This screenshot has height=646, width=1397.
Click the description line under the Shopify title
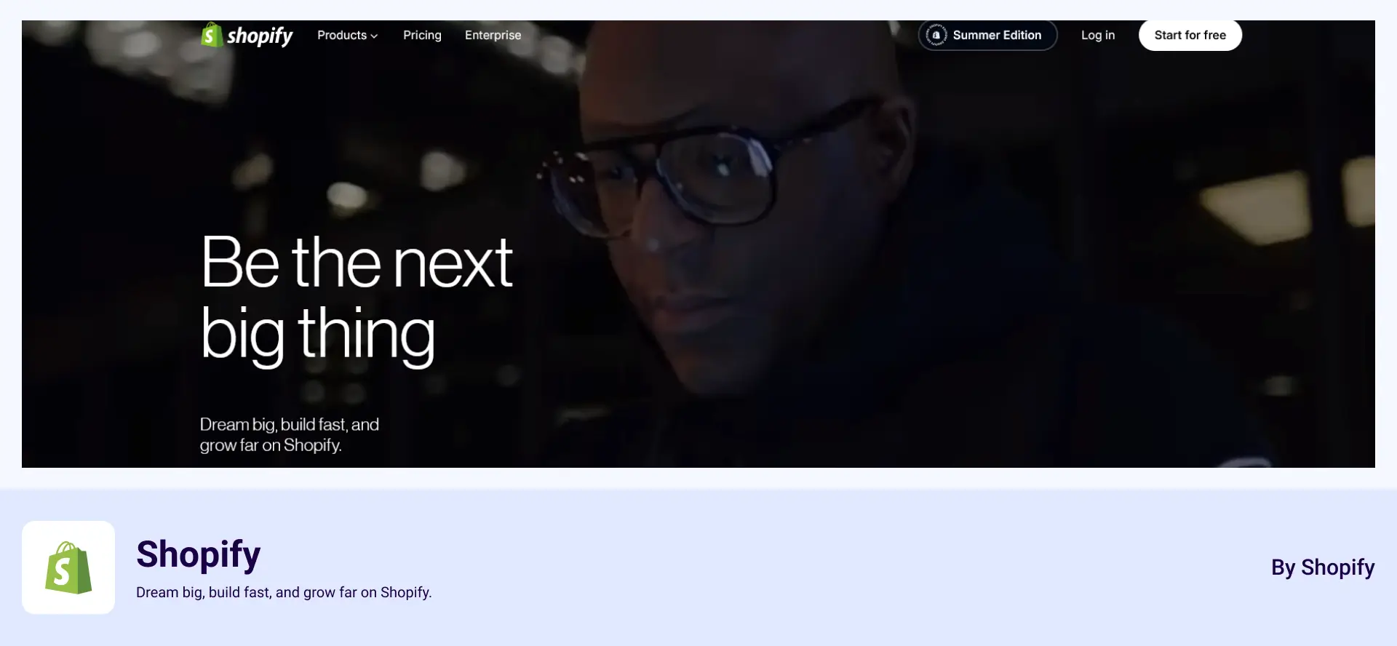[284, 592]
